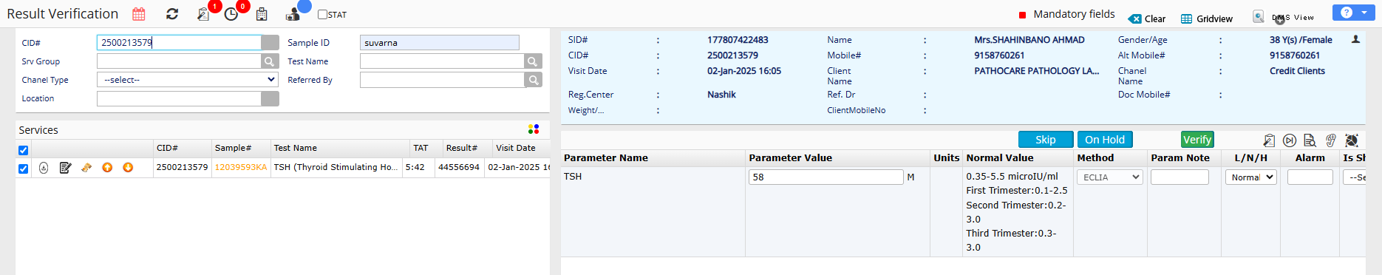Open the clock icon with zero badge

tap(231, 14)
